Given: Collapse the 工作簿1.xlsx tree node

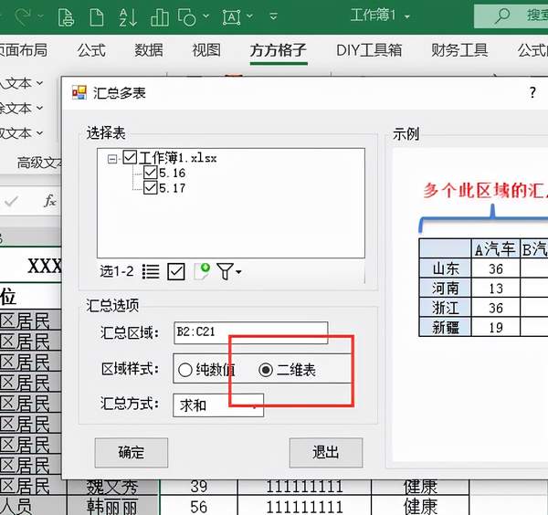Looking at the screenshot, I should click(x=112, y=158).
